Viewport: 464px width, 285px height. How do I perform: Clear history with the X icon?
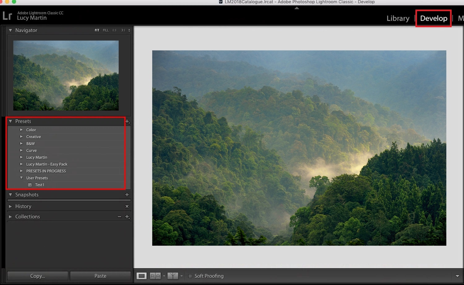(x=127, y=206)
